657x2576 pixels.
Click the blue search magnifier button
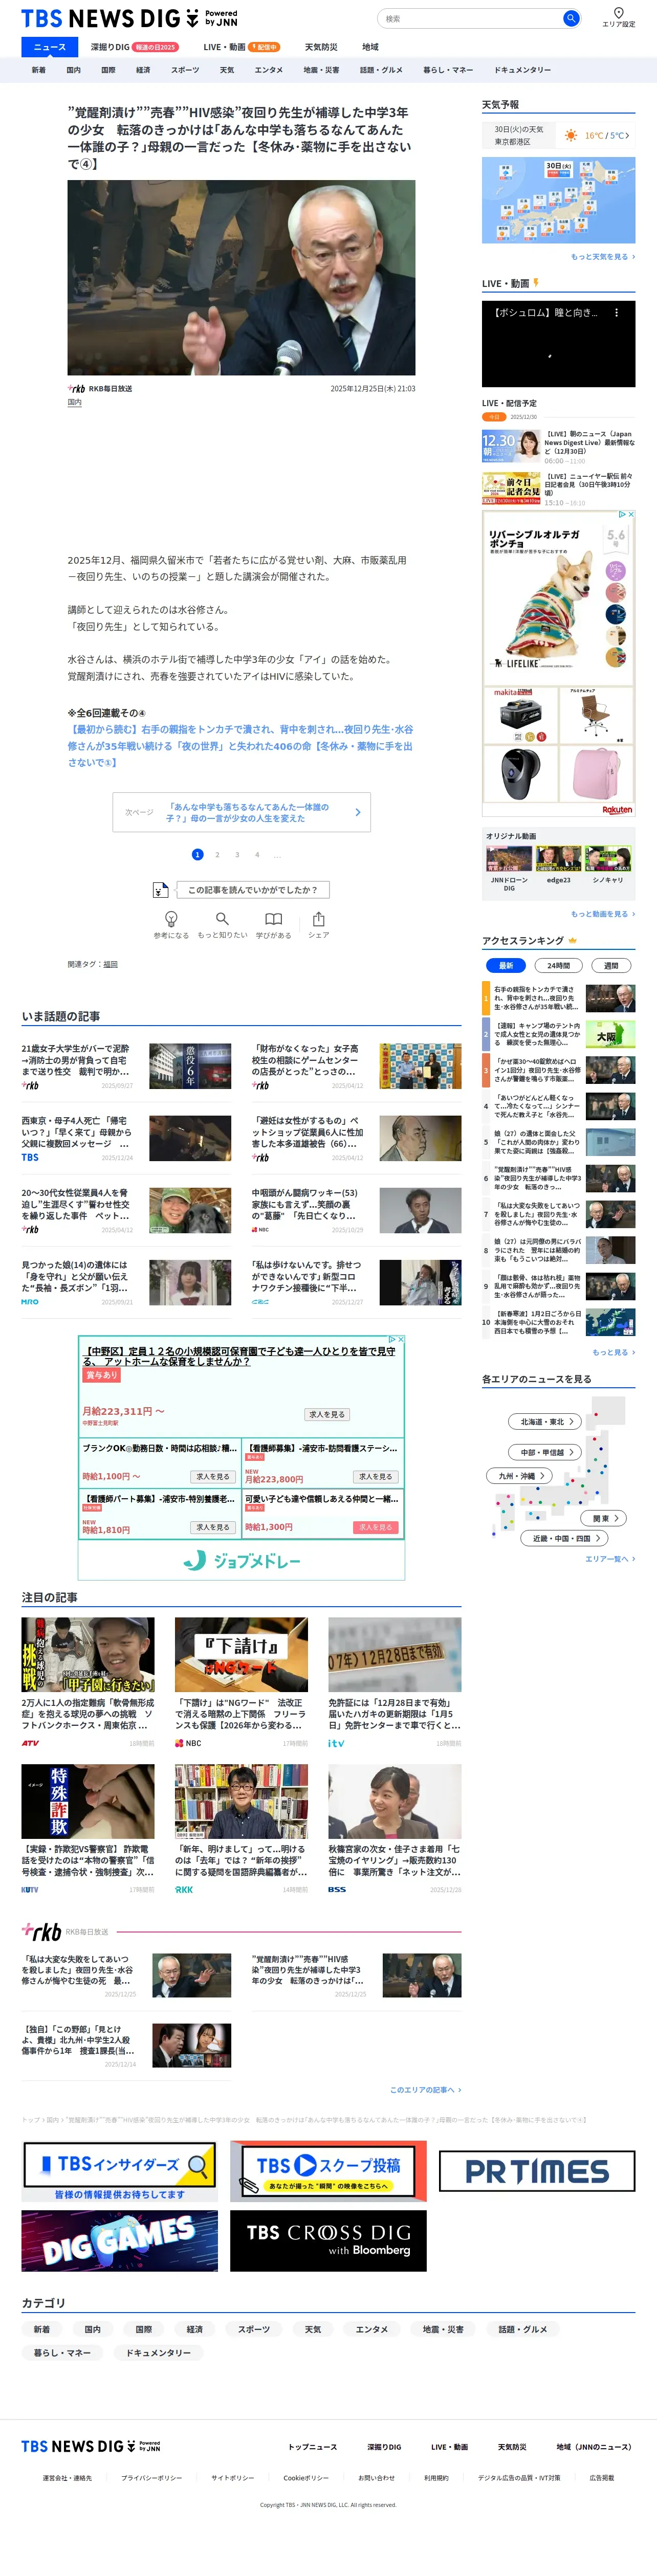tap(571, 18)
